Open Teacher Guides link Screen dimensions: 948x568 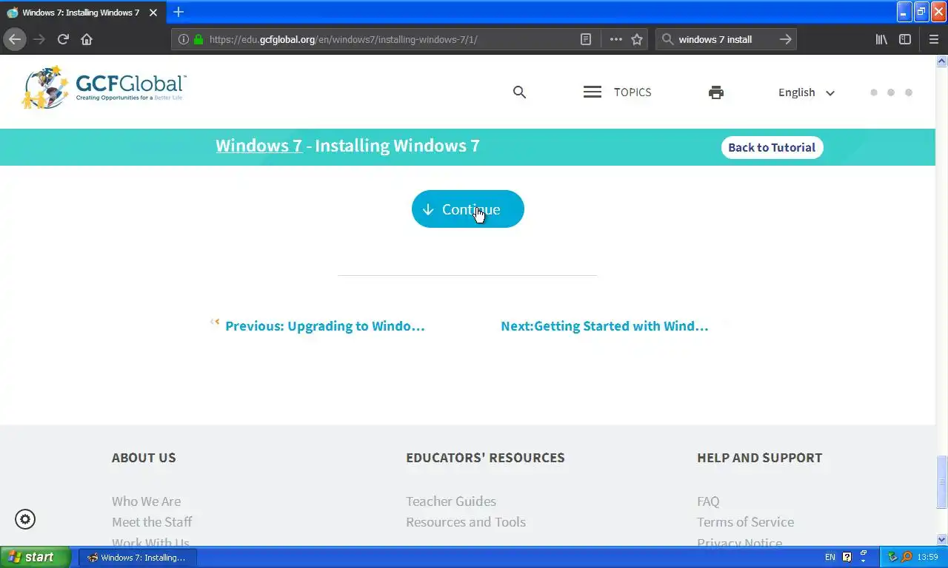pos(451,501)
